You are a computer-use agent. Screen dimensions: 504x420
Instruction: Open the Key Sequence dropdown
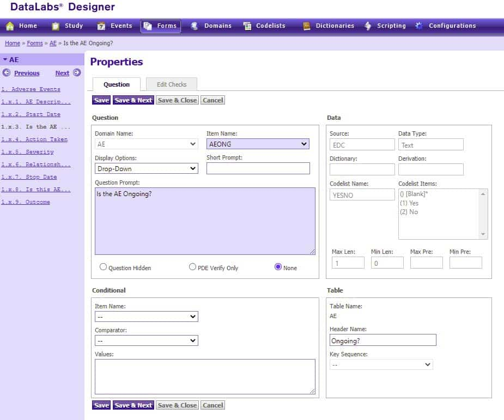click(381, 364)
